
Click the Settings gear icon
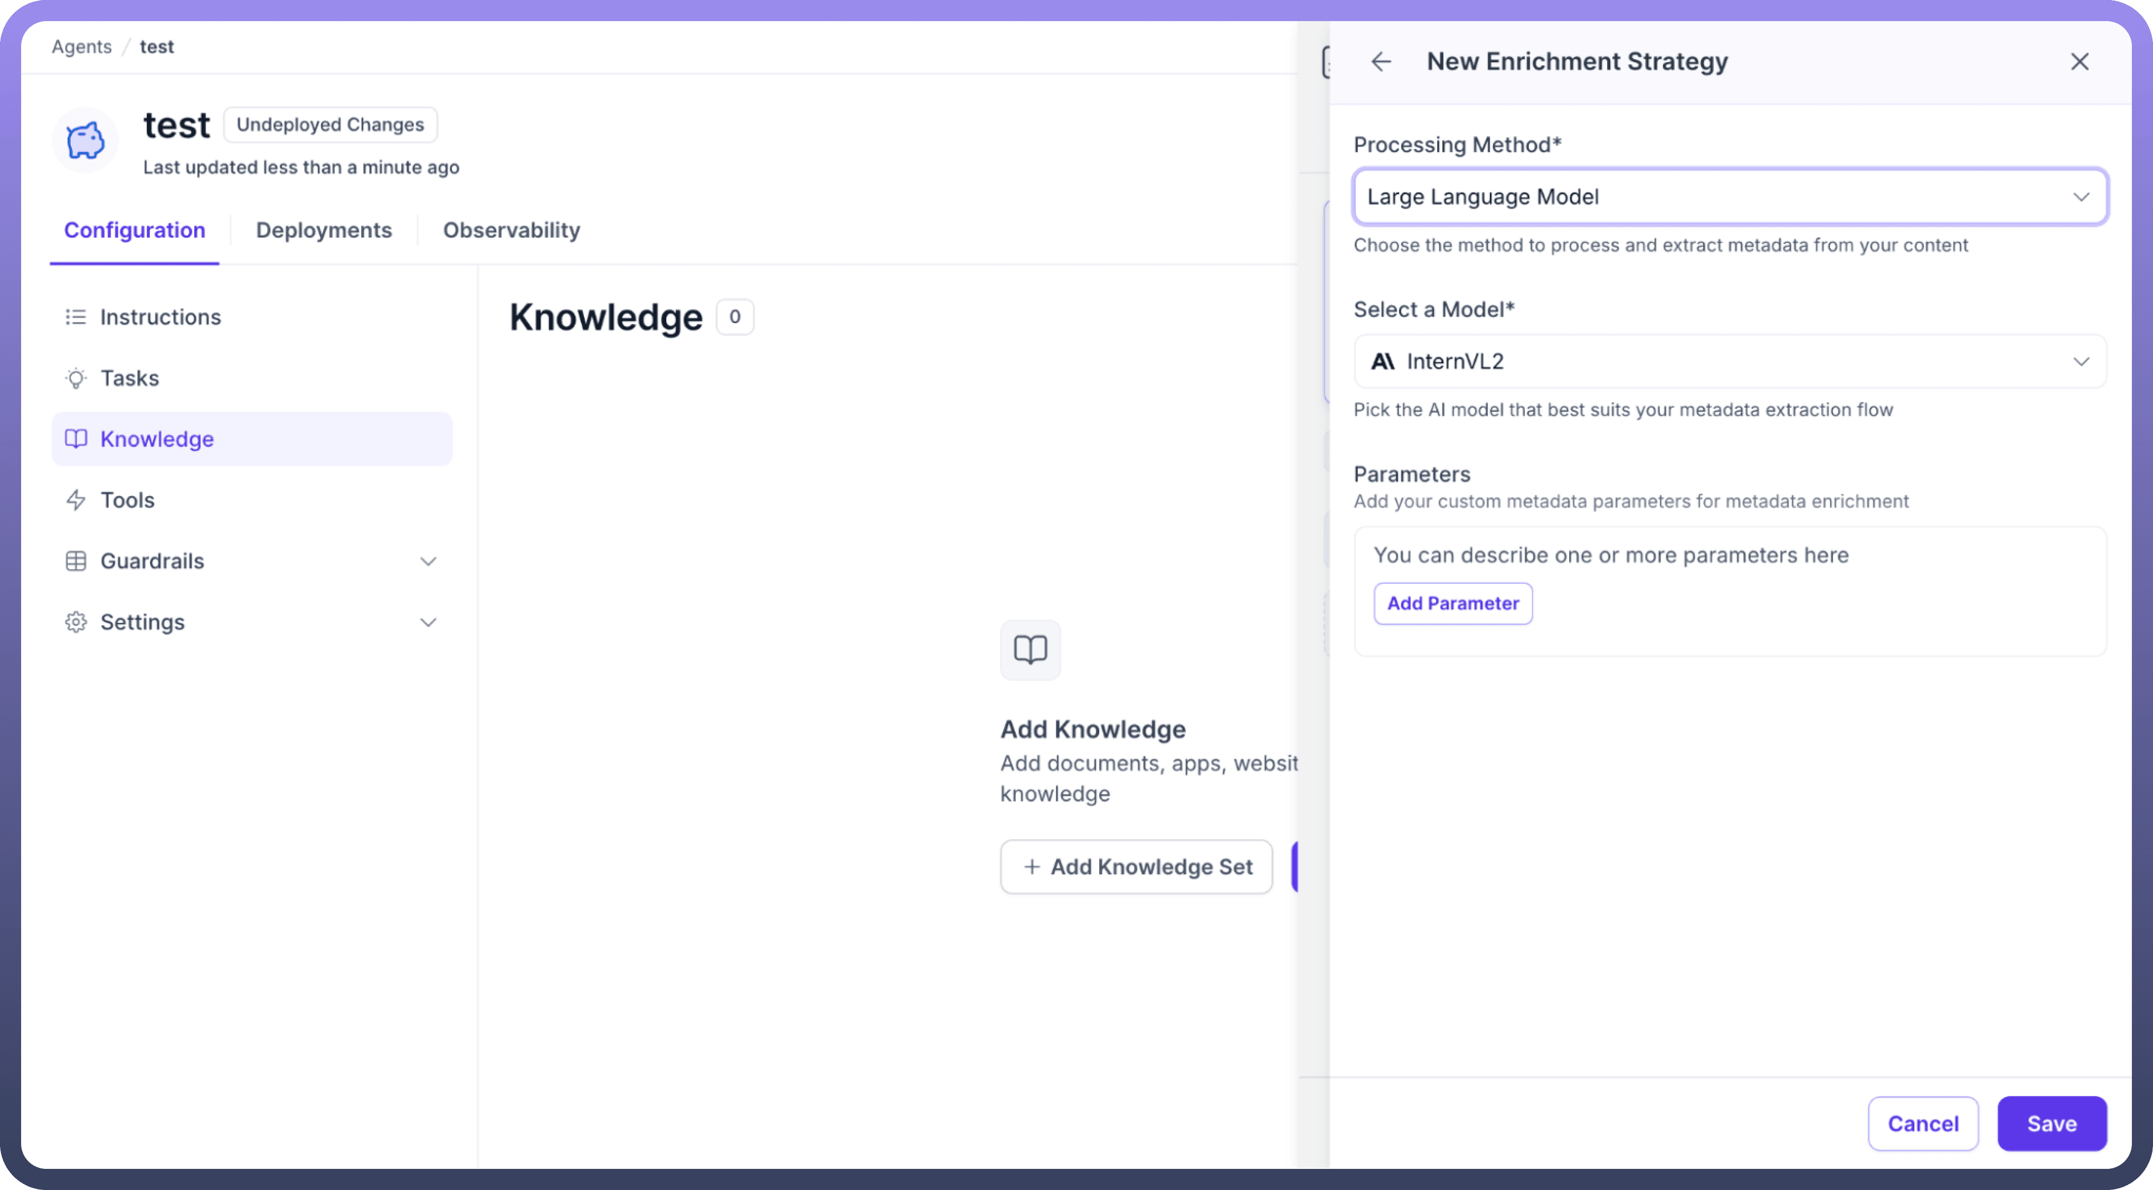tap(76, 622)
